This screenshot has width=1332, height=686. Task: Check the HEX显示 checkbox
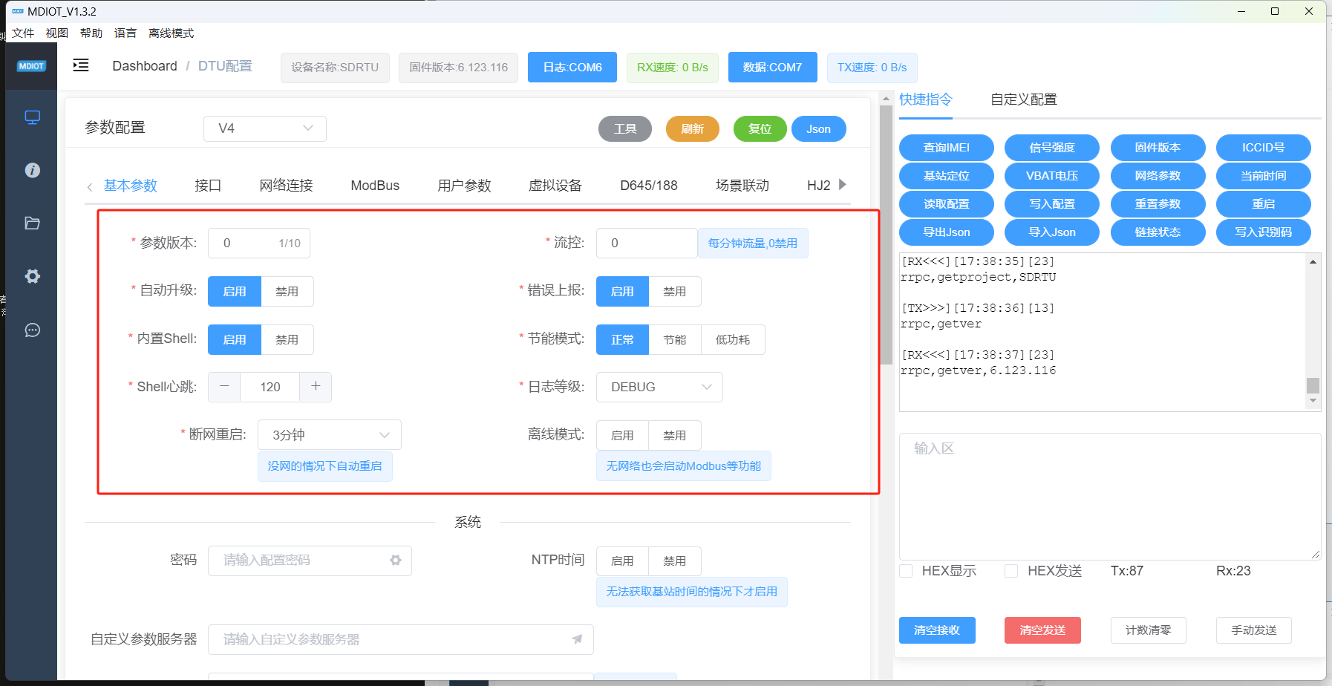[x=906, y=570]
